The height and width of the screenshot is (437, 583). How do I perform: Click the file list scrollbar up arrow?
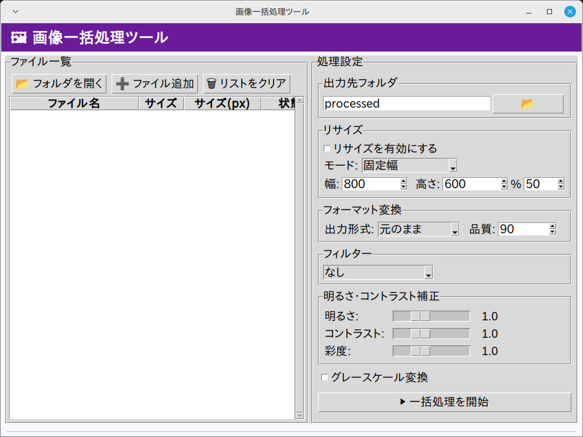coord(300,101)
